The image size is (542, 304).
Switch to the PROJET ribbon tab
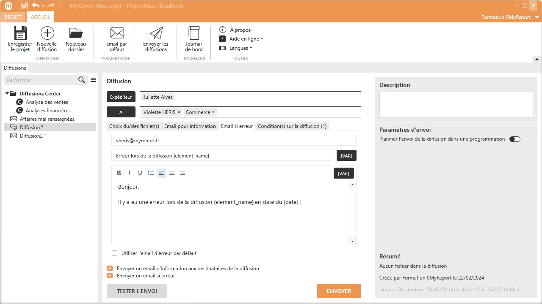pyautogui.click(x=13, y=17)
